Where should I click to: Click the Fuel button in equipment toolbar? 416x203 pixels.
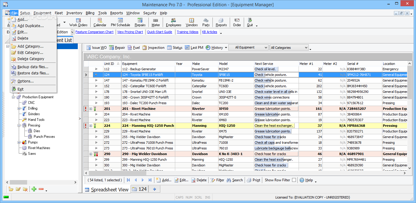coord(134,48)
